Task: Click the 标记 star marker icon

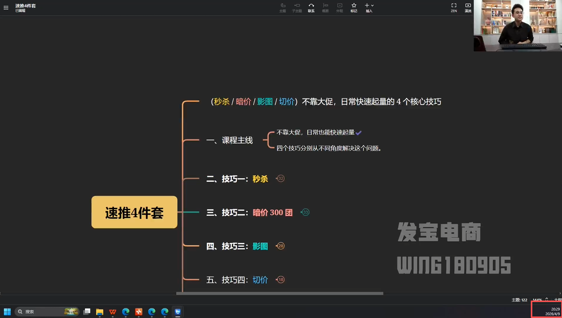Action: [x=354, y=7]
